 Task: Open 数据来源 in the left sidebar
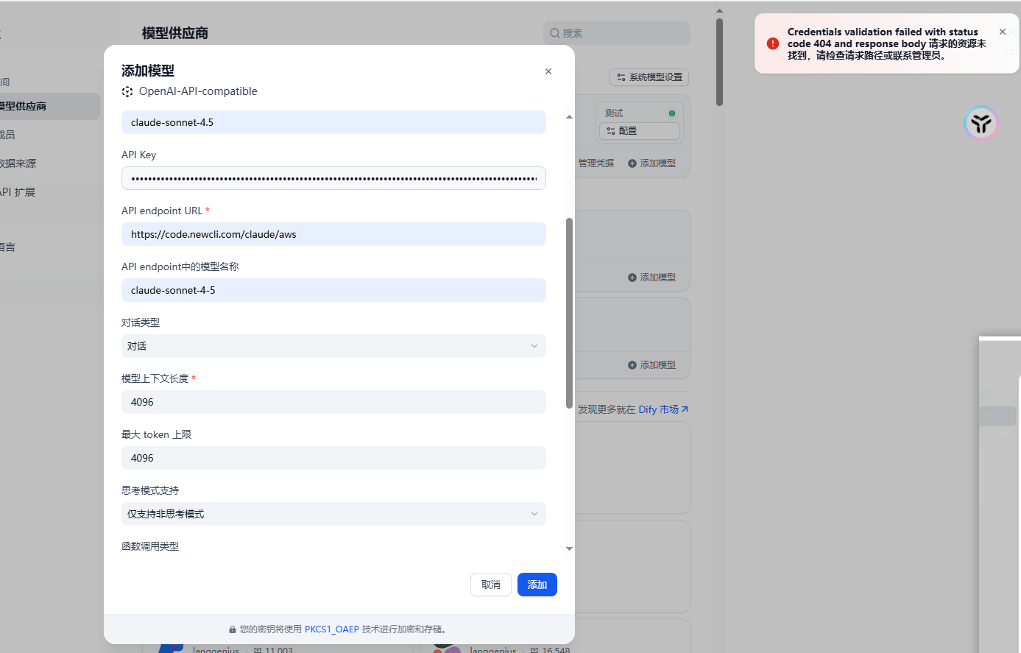(18, 163)
